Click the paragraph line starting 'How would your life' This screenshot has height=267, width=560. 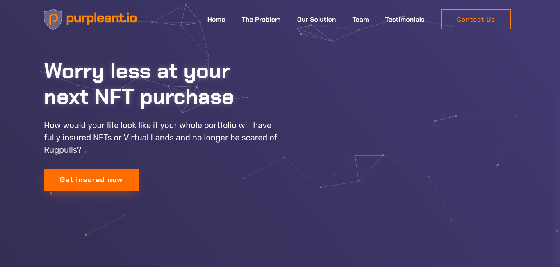click(157, 125)
